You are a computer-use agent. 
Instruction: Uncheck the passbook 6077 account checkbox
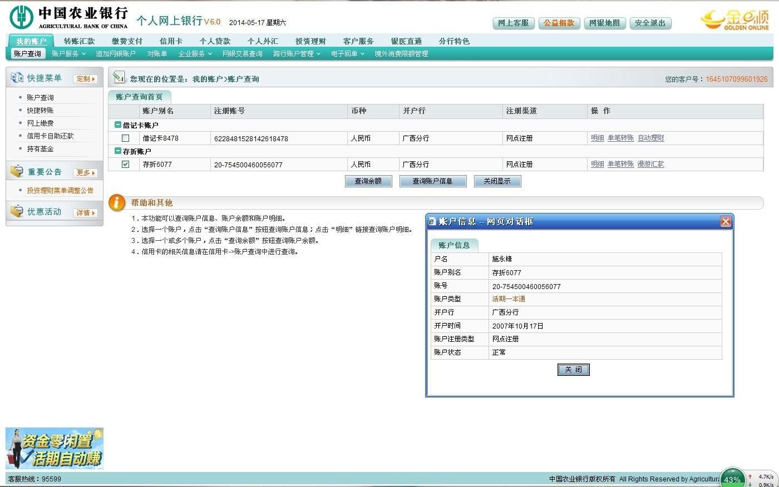pos(125,164)
